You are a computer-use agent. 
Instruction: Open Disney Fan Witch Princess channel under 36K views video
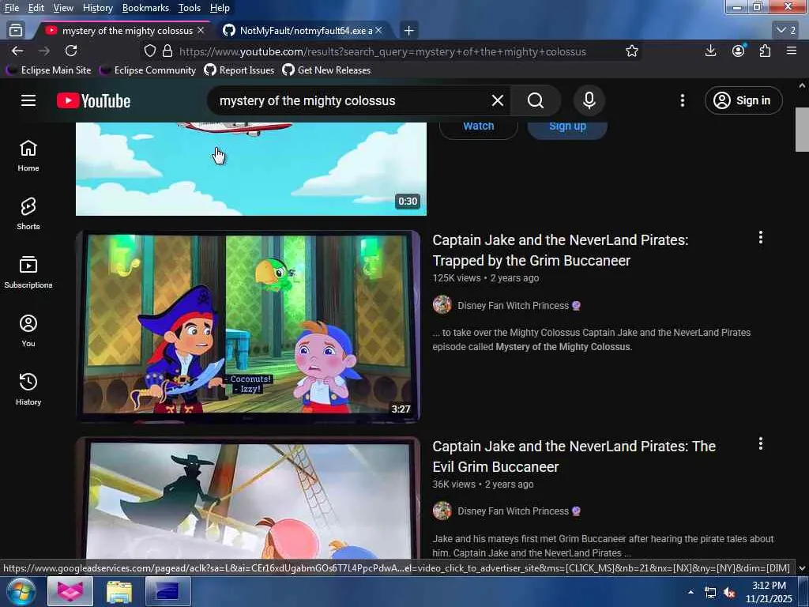[514, 511]
